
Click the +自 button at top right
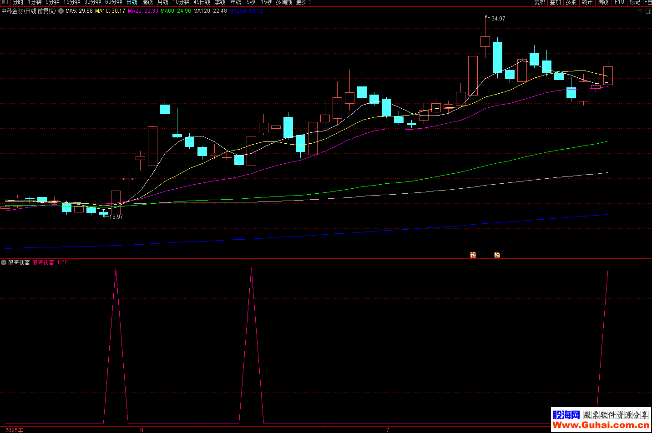pyautogui.click(x=648, y=2)
